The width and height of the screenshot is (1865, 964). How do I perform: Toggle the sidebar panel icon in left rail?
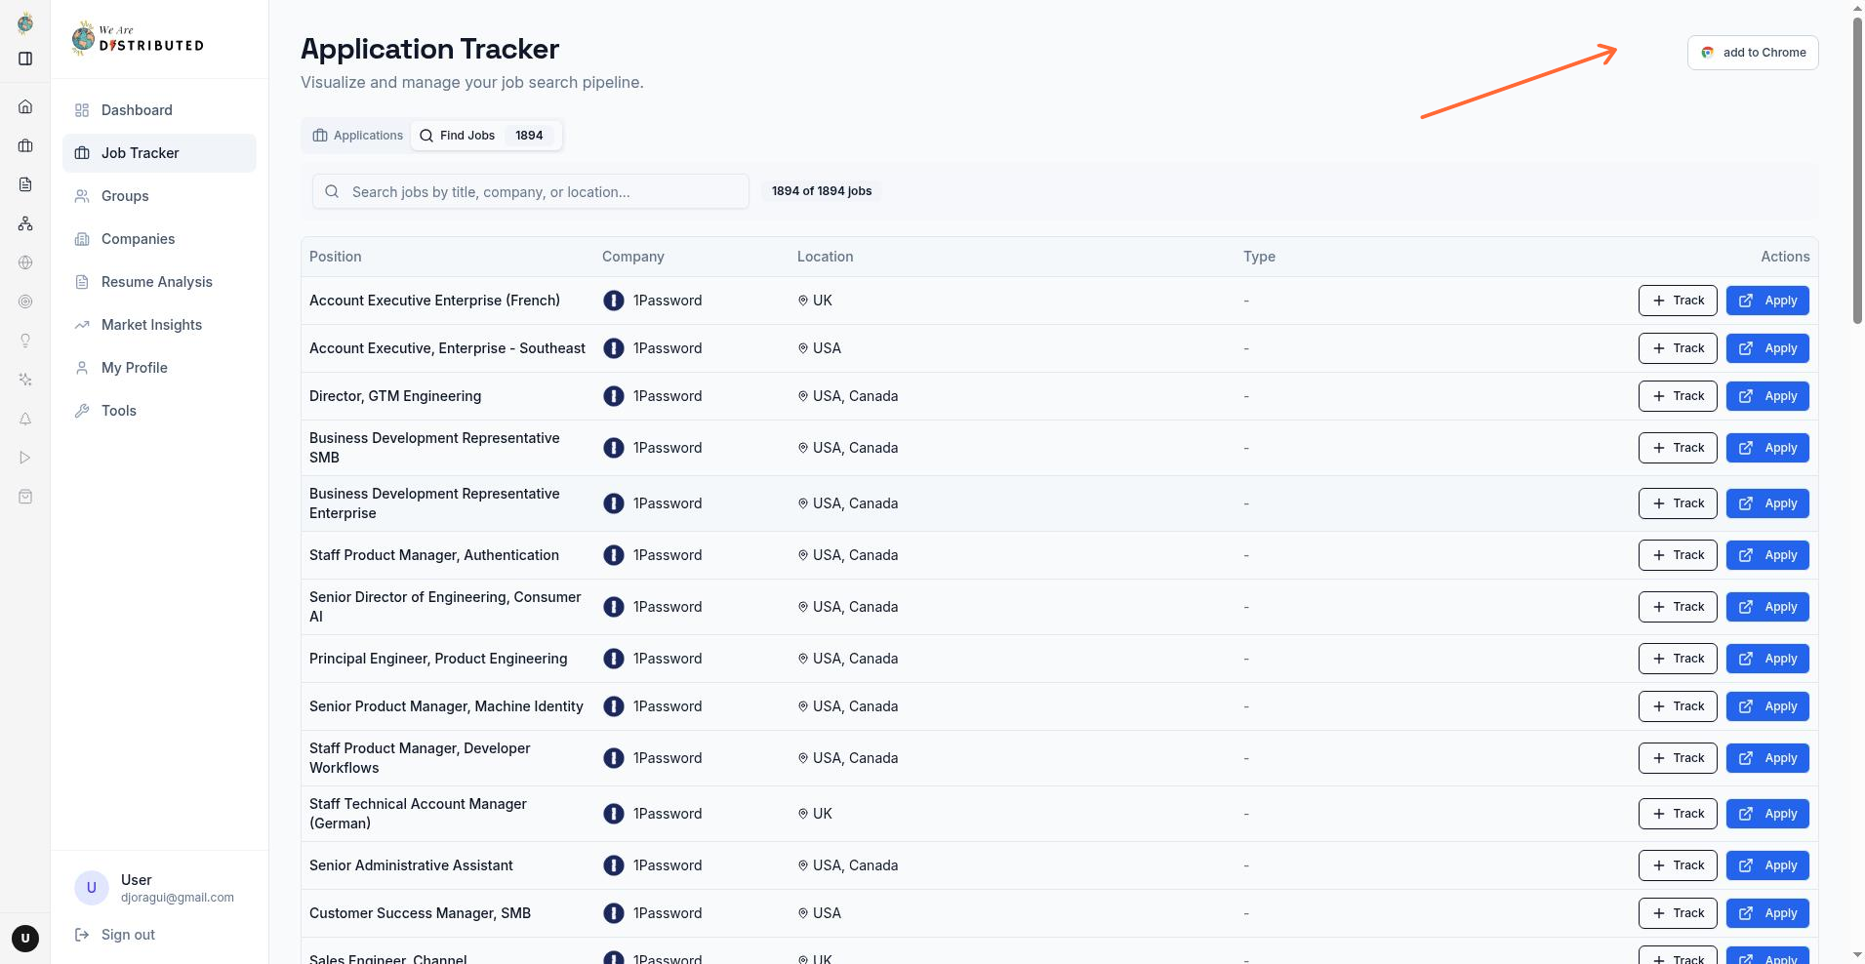click(x=25, y=59)
